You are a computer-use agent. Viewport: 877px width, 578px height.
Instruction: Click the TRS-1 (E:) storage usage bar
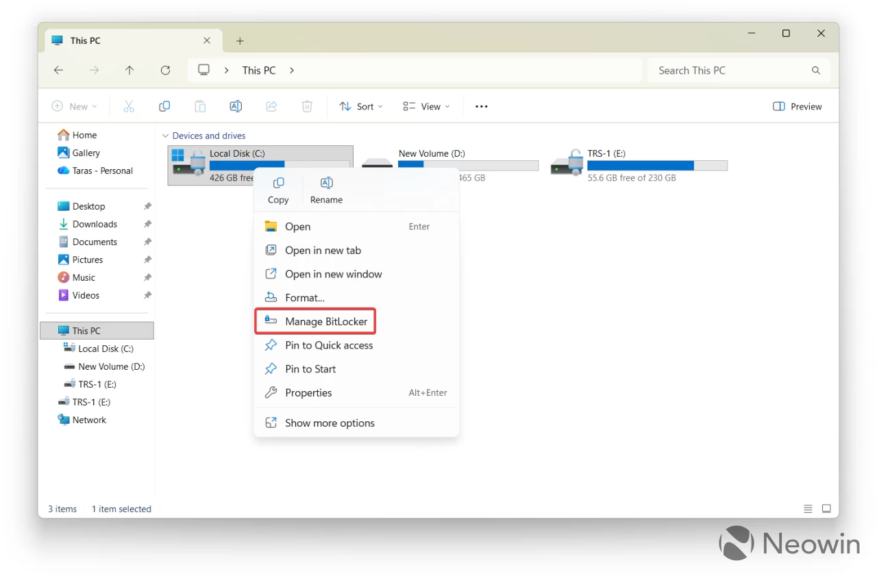click(657, 166)
